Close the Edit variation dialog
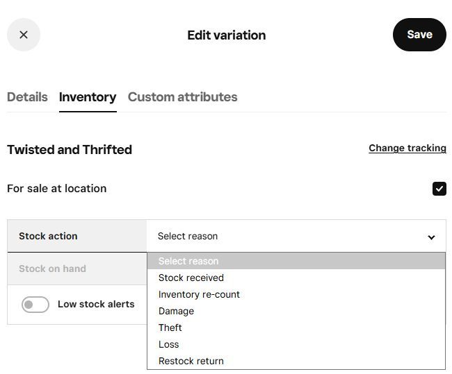 [24, 35]
